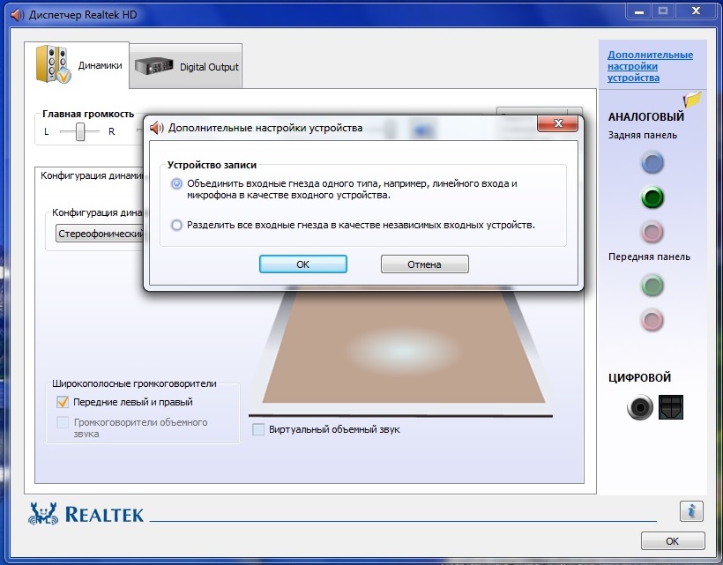Uncheck 'Передние левый и правый' checkbox
723x565 pixels.
[63, 402]
